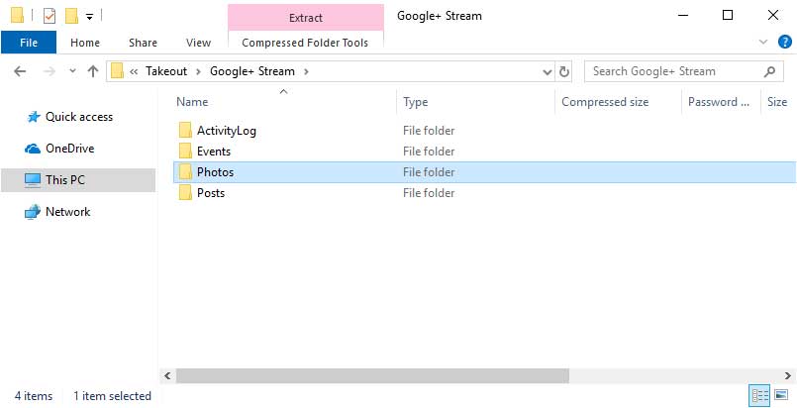
Task: Click the horizontal scrollbar right arrow
Action: coord(788,376)
